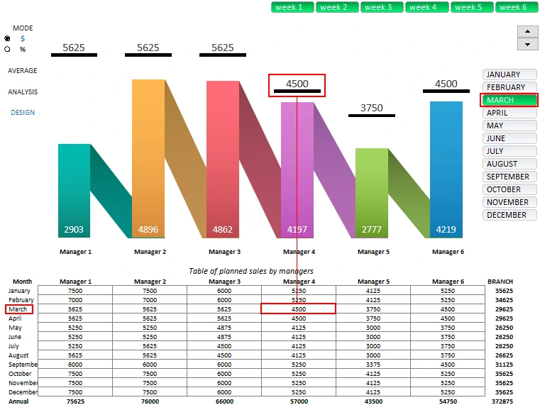Click the orange Manager 2 bar
The height and width of the screenshot is (405, 540).
(x=148, y=156)
